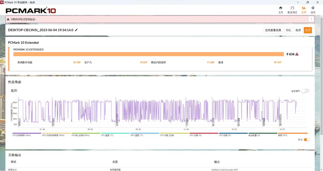
Task: Open the 选项 button next to 对比
Action: [298, 30]
